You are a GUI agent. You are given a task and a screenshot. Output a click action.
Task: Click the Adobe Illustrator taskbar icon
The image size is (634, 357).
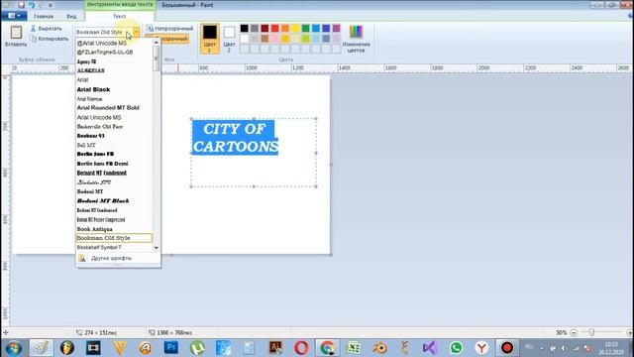[275, 348]
